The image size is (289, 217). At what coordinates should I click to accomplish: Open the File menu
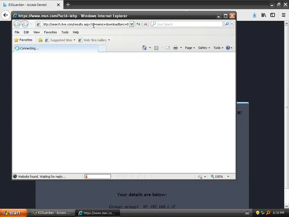click(17, 32)
